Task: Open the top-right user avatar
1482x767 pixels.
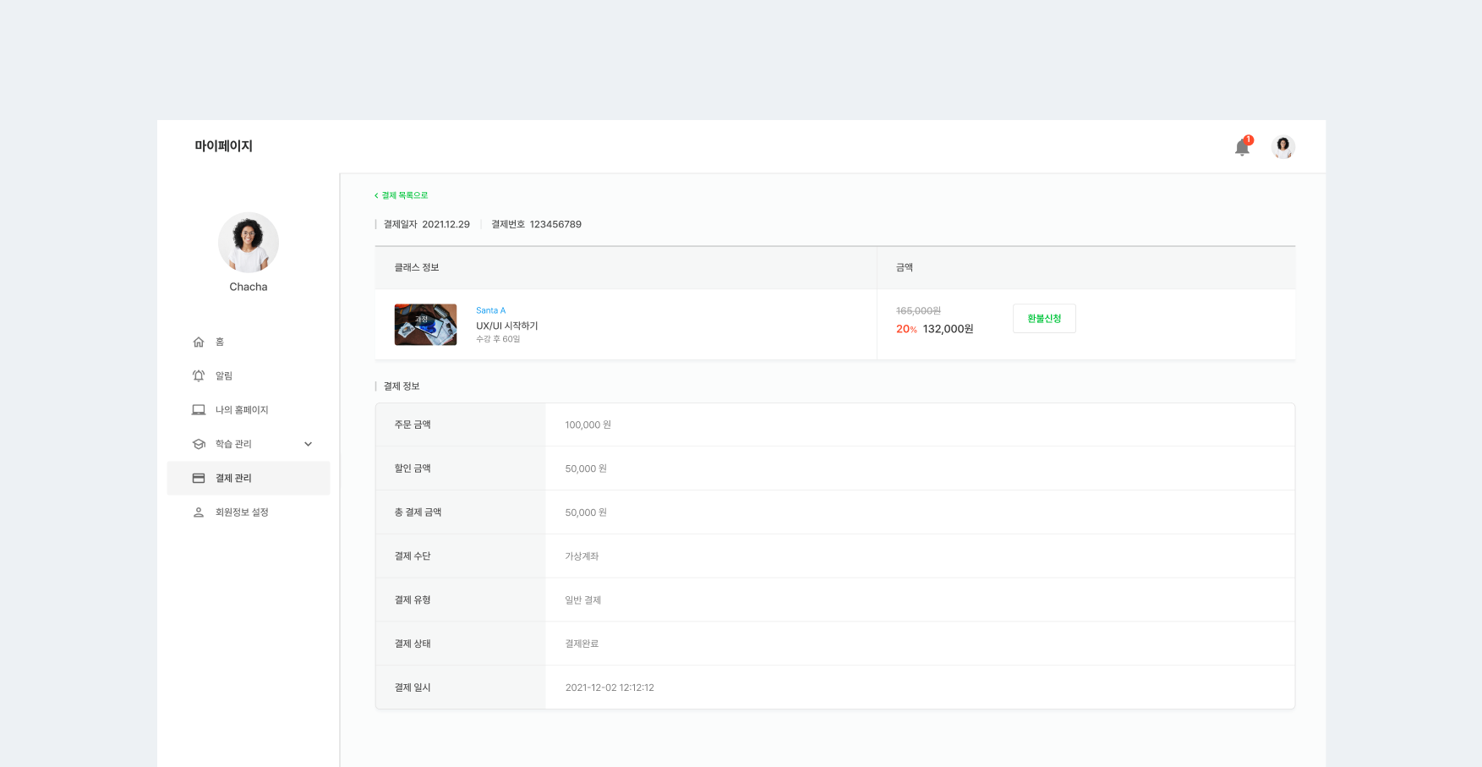Action: tap(1282, 147)
